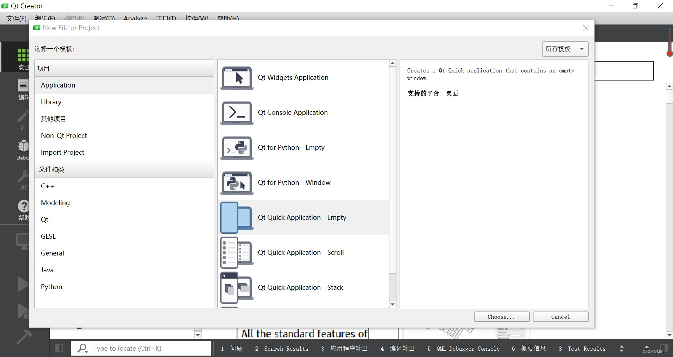The height and width of the screenshot is (357, 673).
Task: Open the 1 问题 output pane
Action: [x=232, y=349]
